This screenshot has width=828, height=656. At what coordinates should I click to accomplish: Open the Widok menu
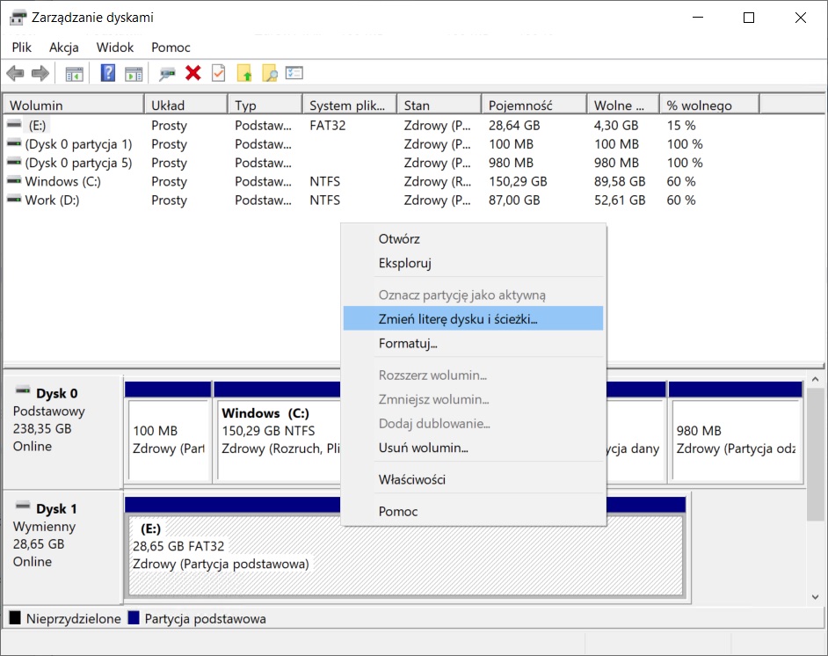(x=115, y=47)
